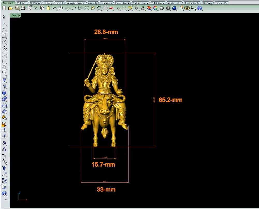Open Layers with the stacked layers icon
This screenshot has width=259, height=209.
[x=149, y=8]
